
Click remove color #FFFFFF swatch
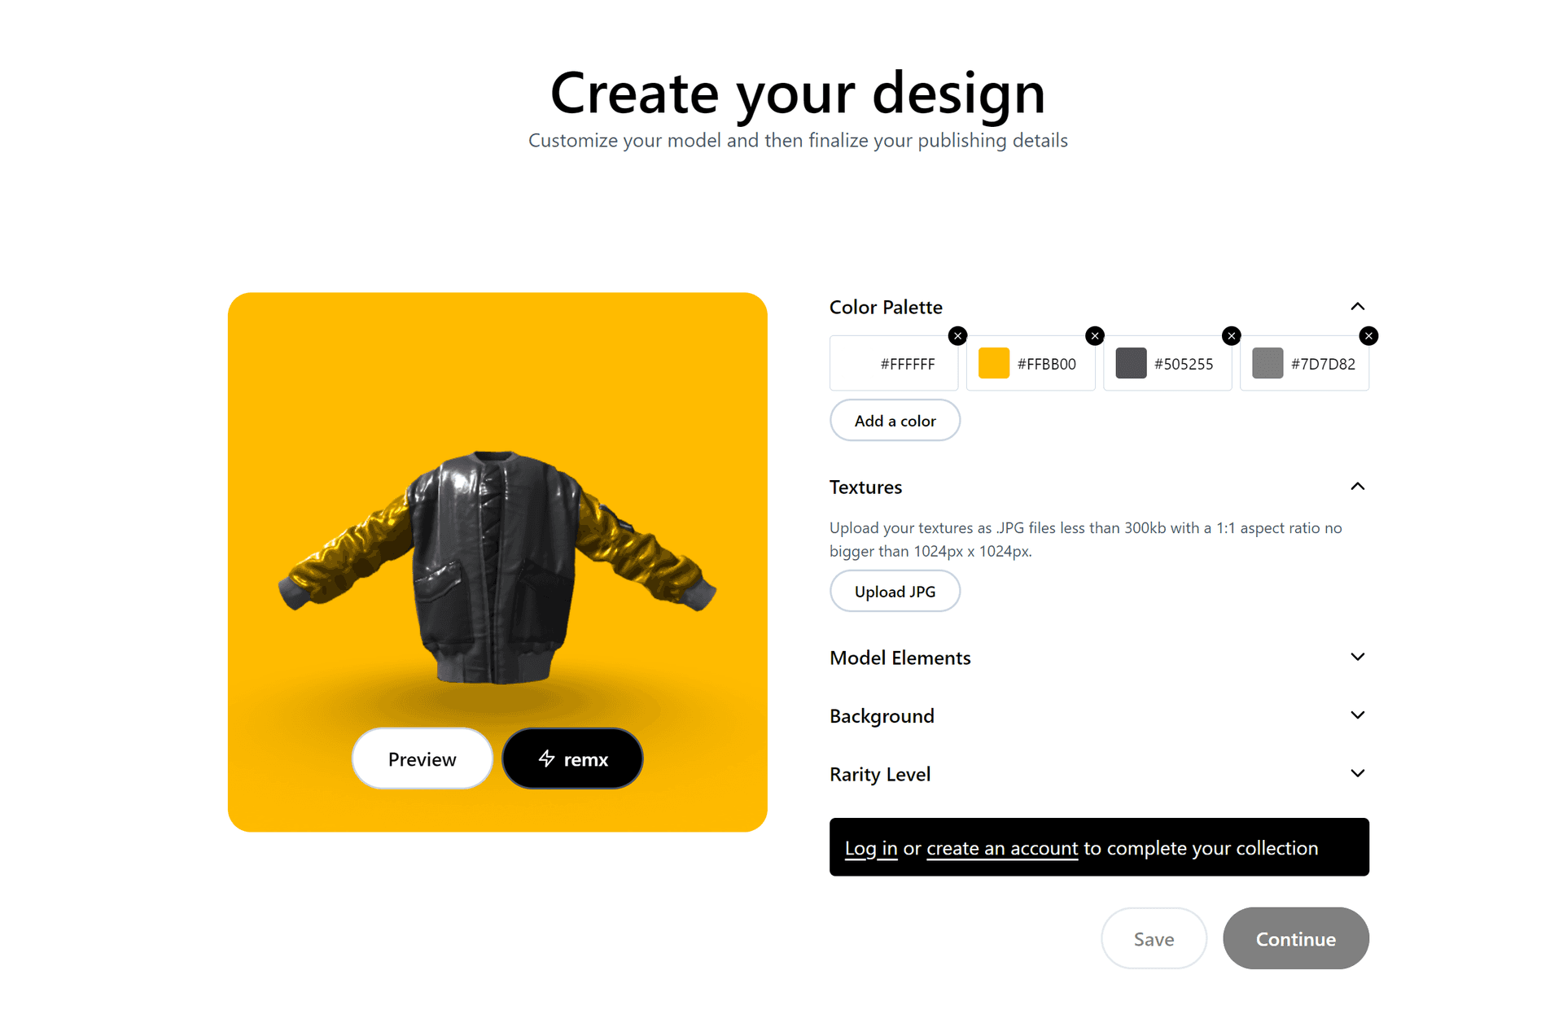[x=958, y=336]
